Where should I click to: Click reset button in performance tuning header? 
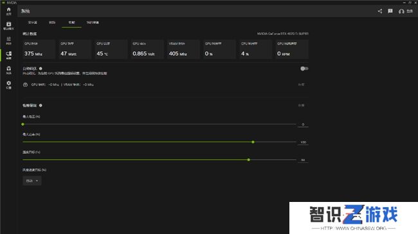[x=301, y=105]
